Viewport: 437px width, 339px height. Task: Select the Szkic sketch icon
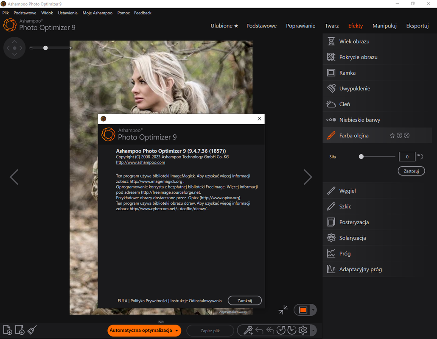tap(331, 206)
